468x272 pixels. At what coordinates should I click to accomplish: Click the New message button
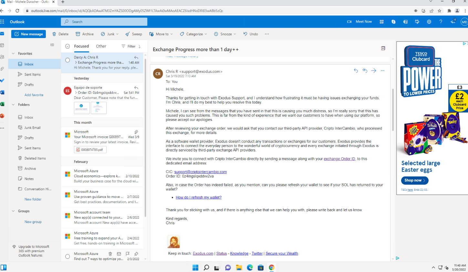click(28, 34)
